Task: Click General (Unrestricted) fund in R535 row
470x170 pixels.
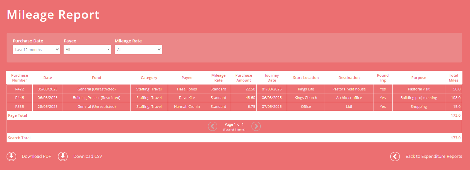Action: (97, 107)
